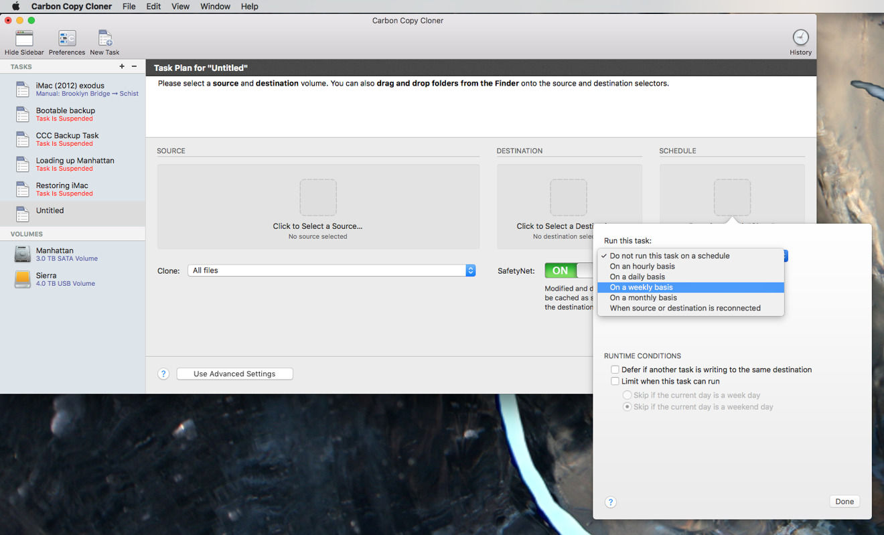Open the History window icon
This screenshot has width=884, height=535.
800,37
